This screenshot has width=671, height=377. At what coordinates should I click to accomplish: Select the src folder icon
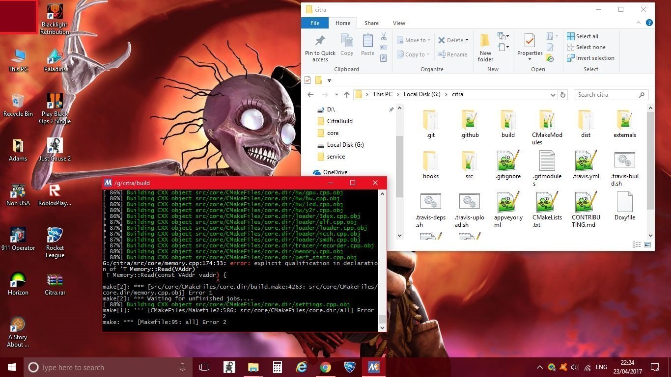click(469, 162)
